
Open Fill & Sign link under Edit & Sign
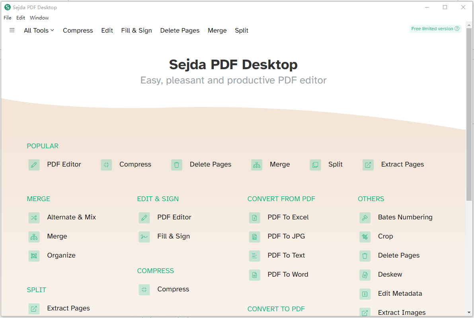click(174, 236)
